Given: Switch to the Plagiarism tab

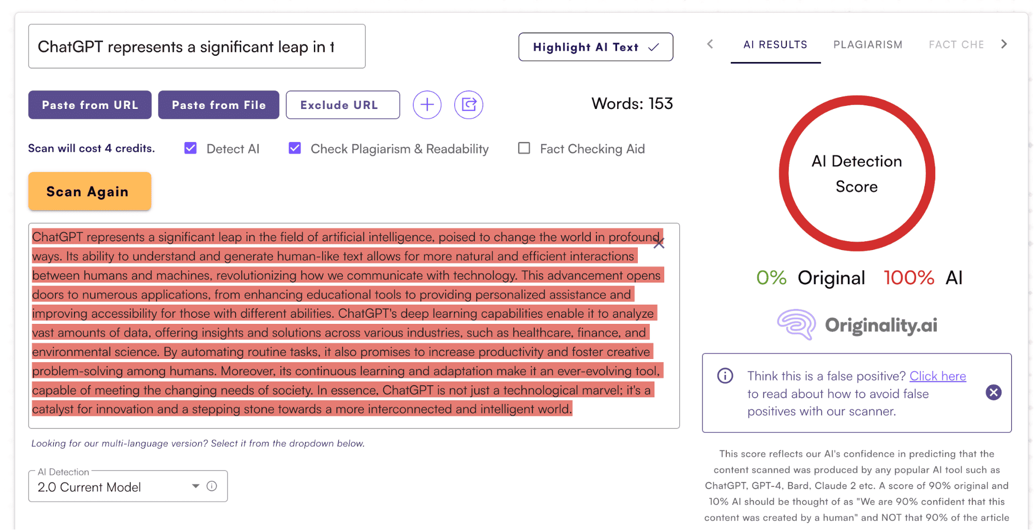Looking at the screenshot, I should (x=867, y=45).
